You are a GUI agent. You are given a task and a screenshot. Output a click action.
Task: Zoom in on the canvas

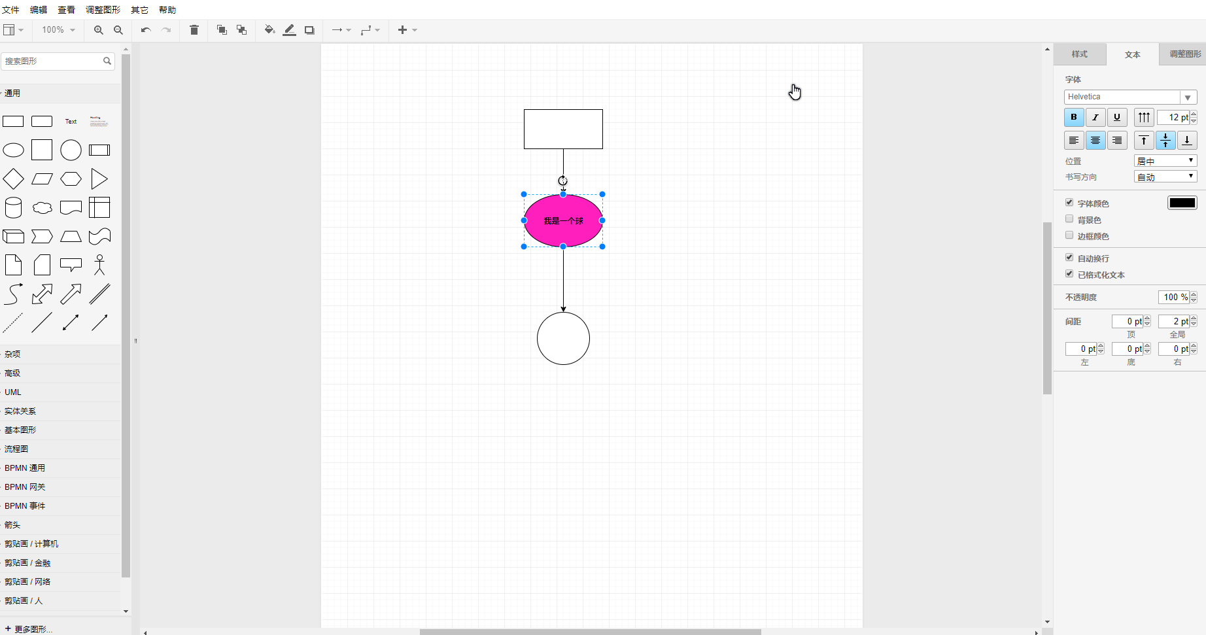coord(99,30)
